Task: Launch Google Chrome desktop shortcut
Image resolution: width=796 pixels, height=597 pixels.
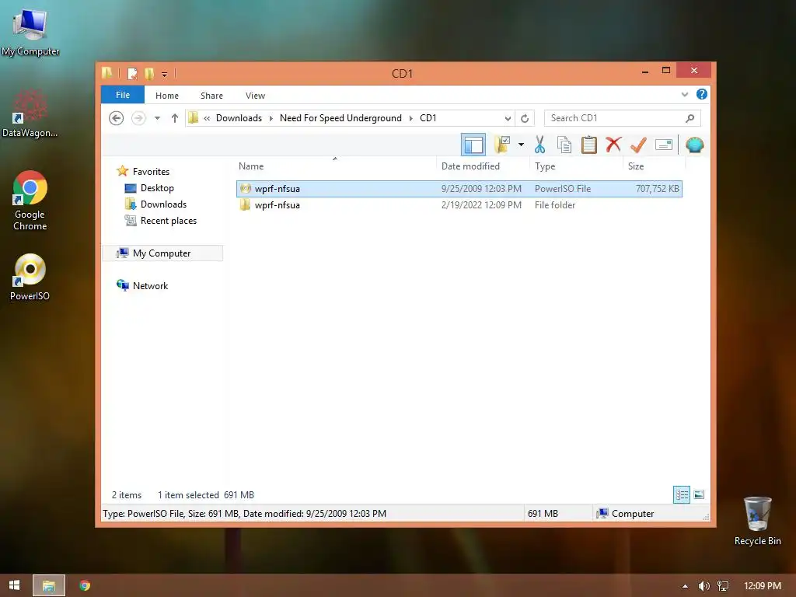Action: click(x=30, y=200)
